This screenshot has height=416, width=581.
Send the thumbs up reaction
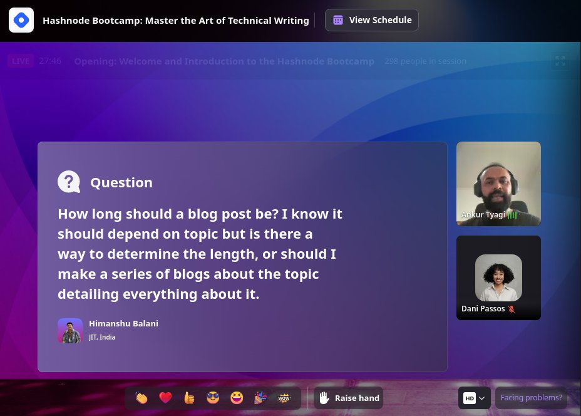point(189,398)
